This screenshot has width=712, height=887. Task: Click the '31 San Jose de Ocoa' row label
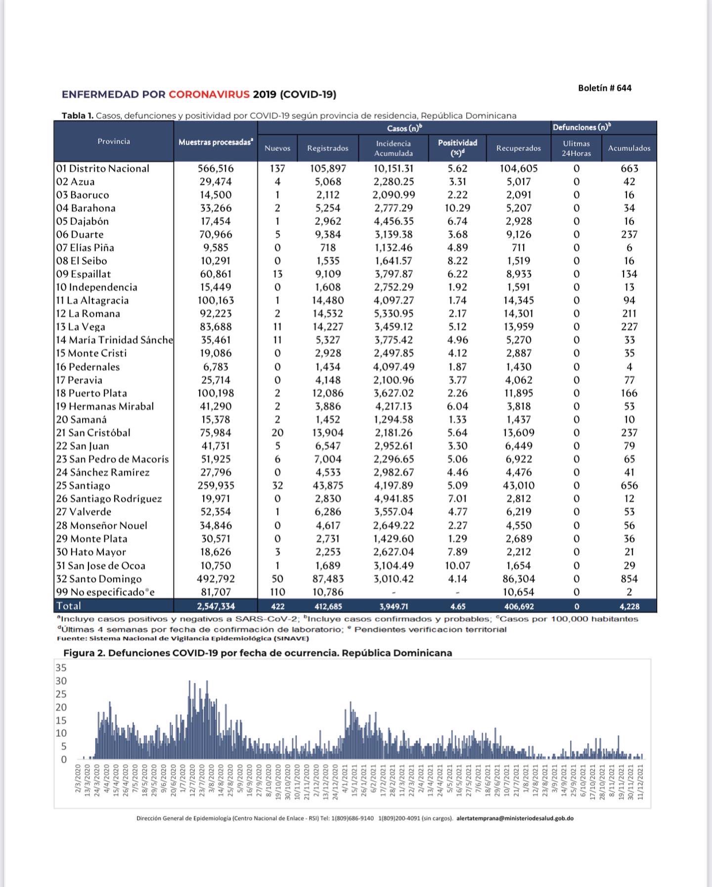click(100, 565)
